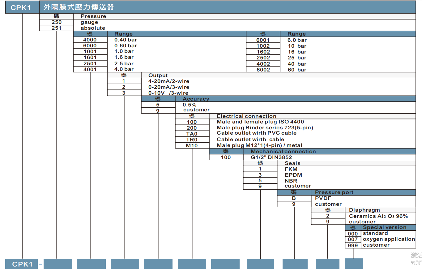Select the 0.40 bar range value
This screenshot has width=422, height=272.
pos(126,40)
